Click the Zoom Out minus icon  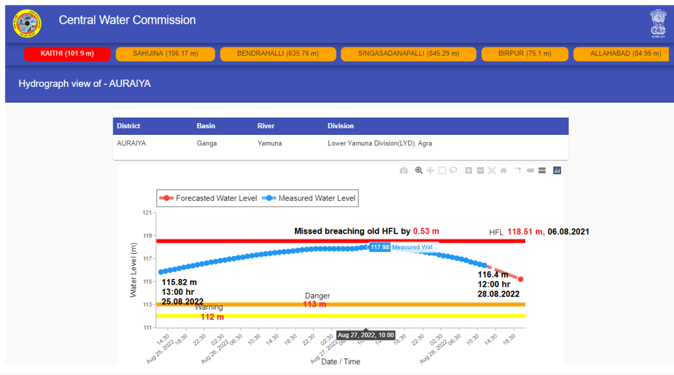(x=480, y=170)
